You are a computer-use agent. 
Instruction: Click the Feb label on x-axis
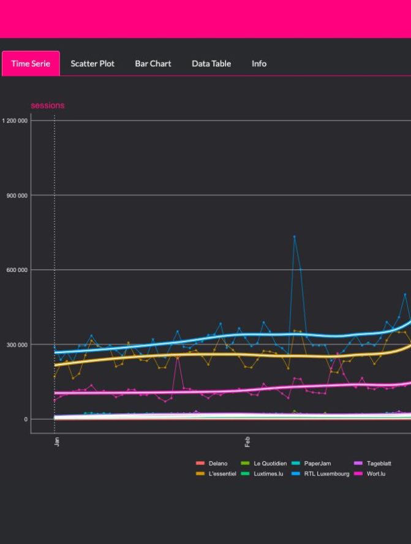[x=247, y=441]
